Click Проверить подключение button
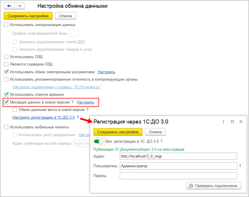249x197 pixels. coord(214,186)
